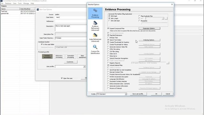Open the Manage menu
204x115 pixels.
click(x=26, y=4)
